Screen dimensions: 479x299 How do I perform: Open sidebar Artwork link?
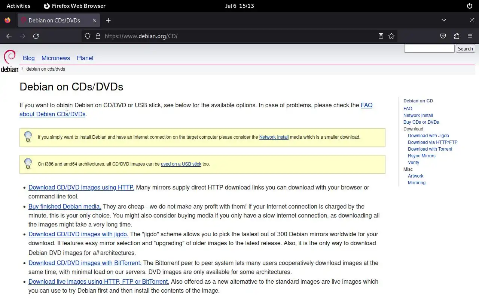click(416, 176)
